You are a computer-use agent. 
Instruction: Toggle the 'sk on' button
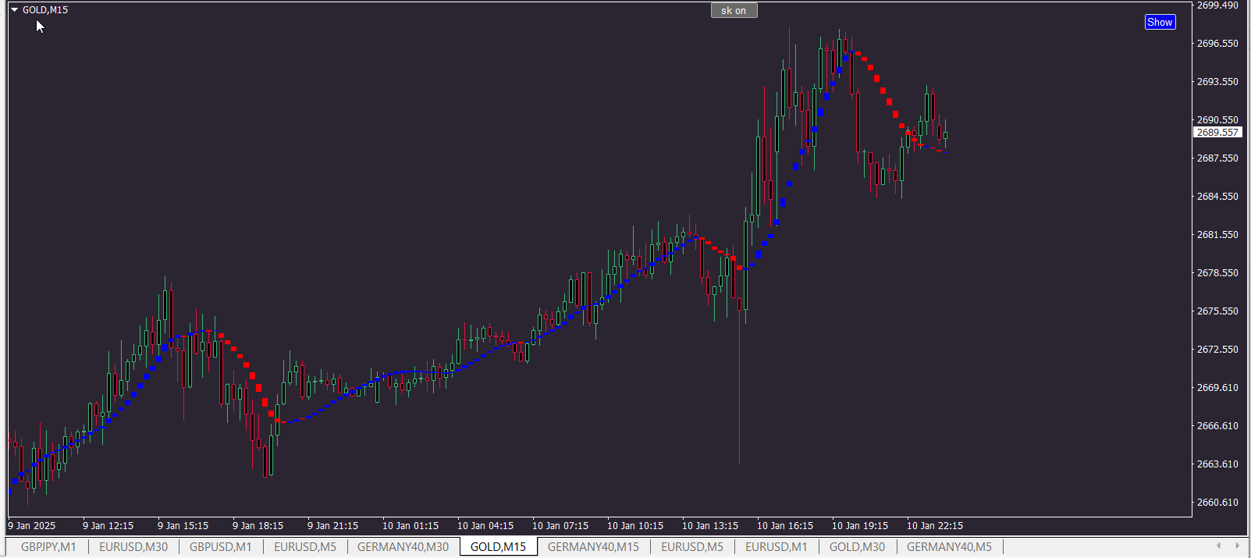[x=734, y=10]
